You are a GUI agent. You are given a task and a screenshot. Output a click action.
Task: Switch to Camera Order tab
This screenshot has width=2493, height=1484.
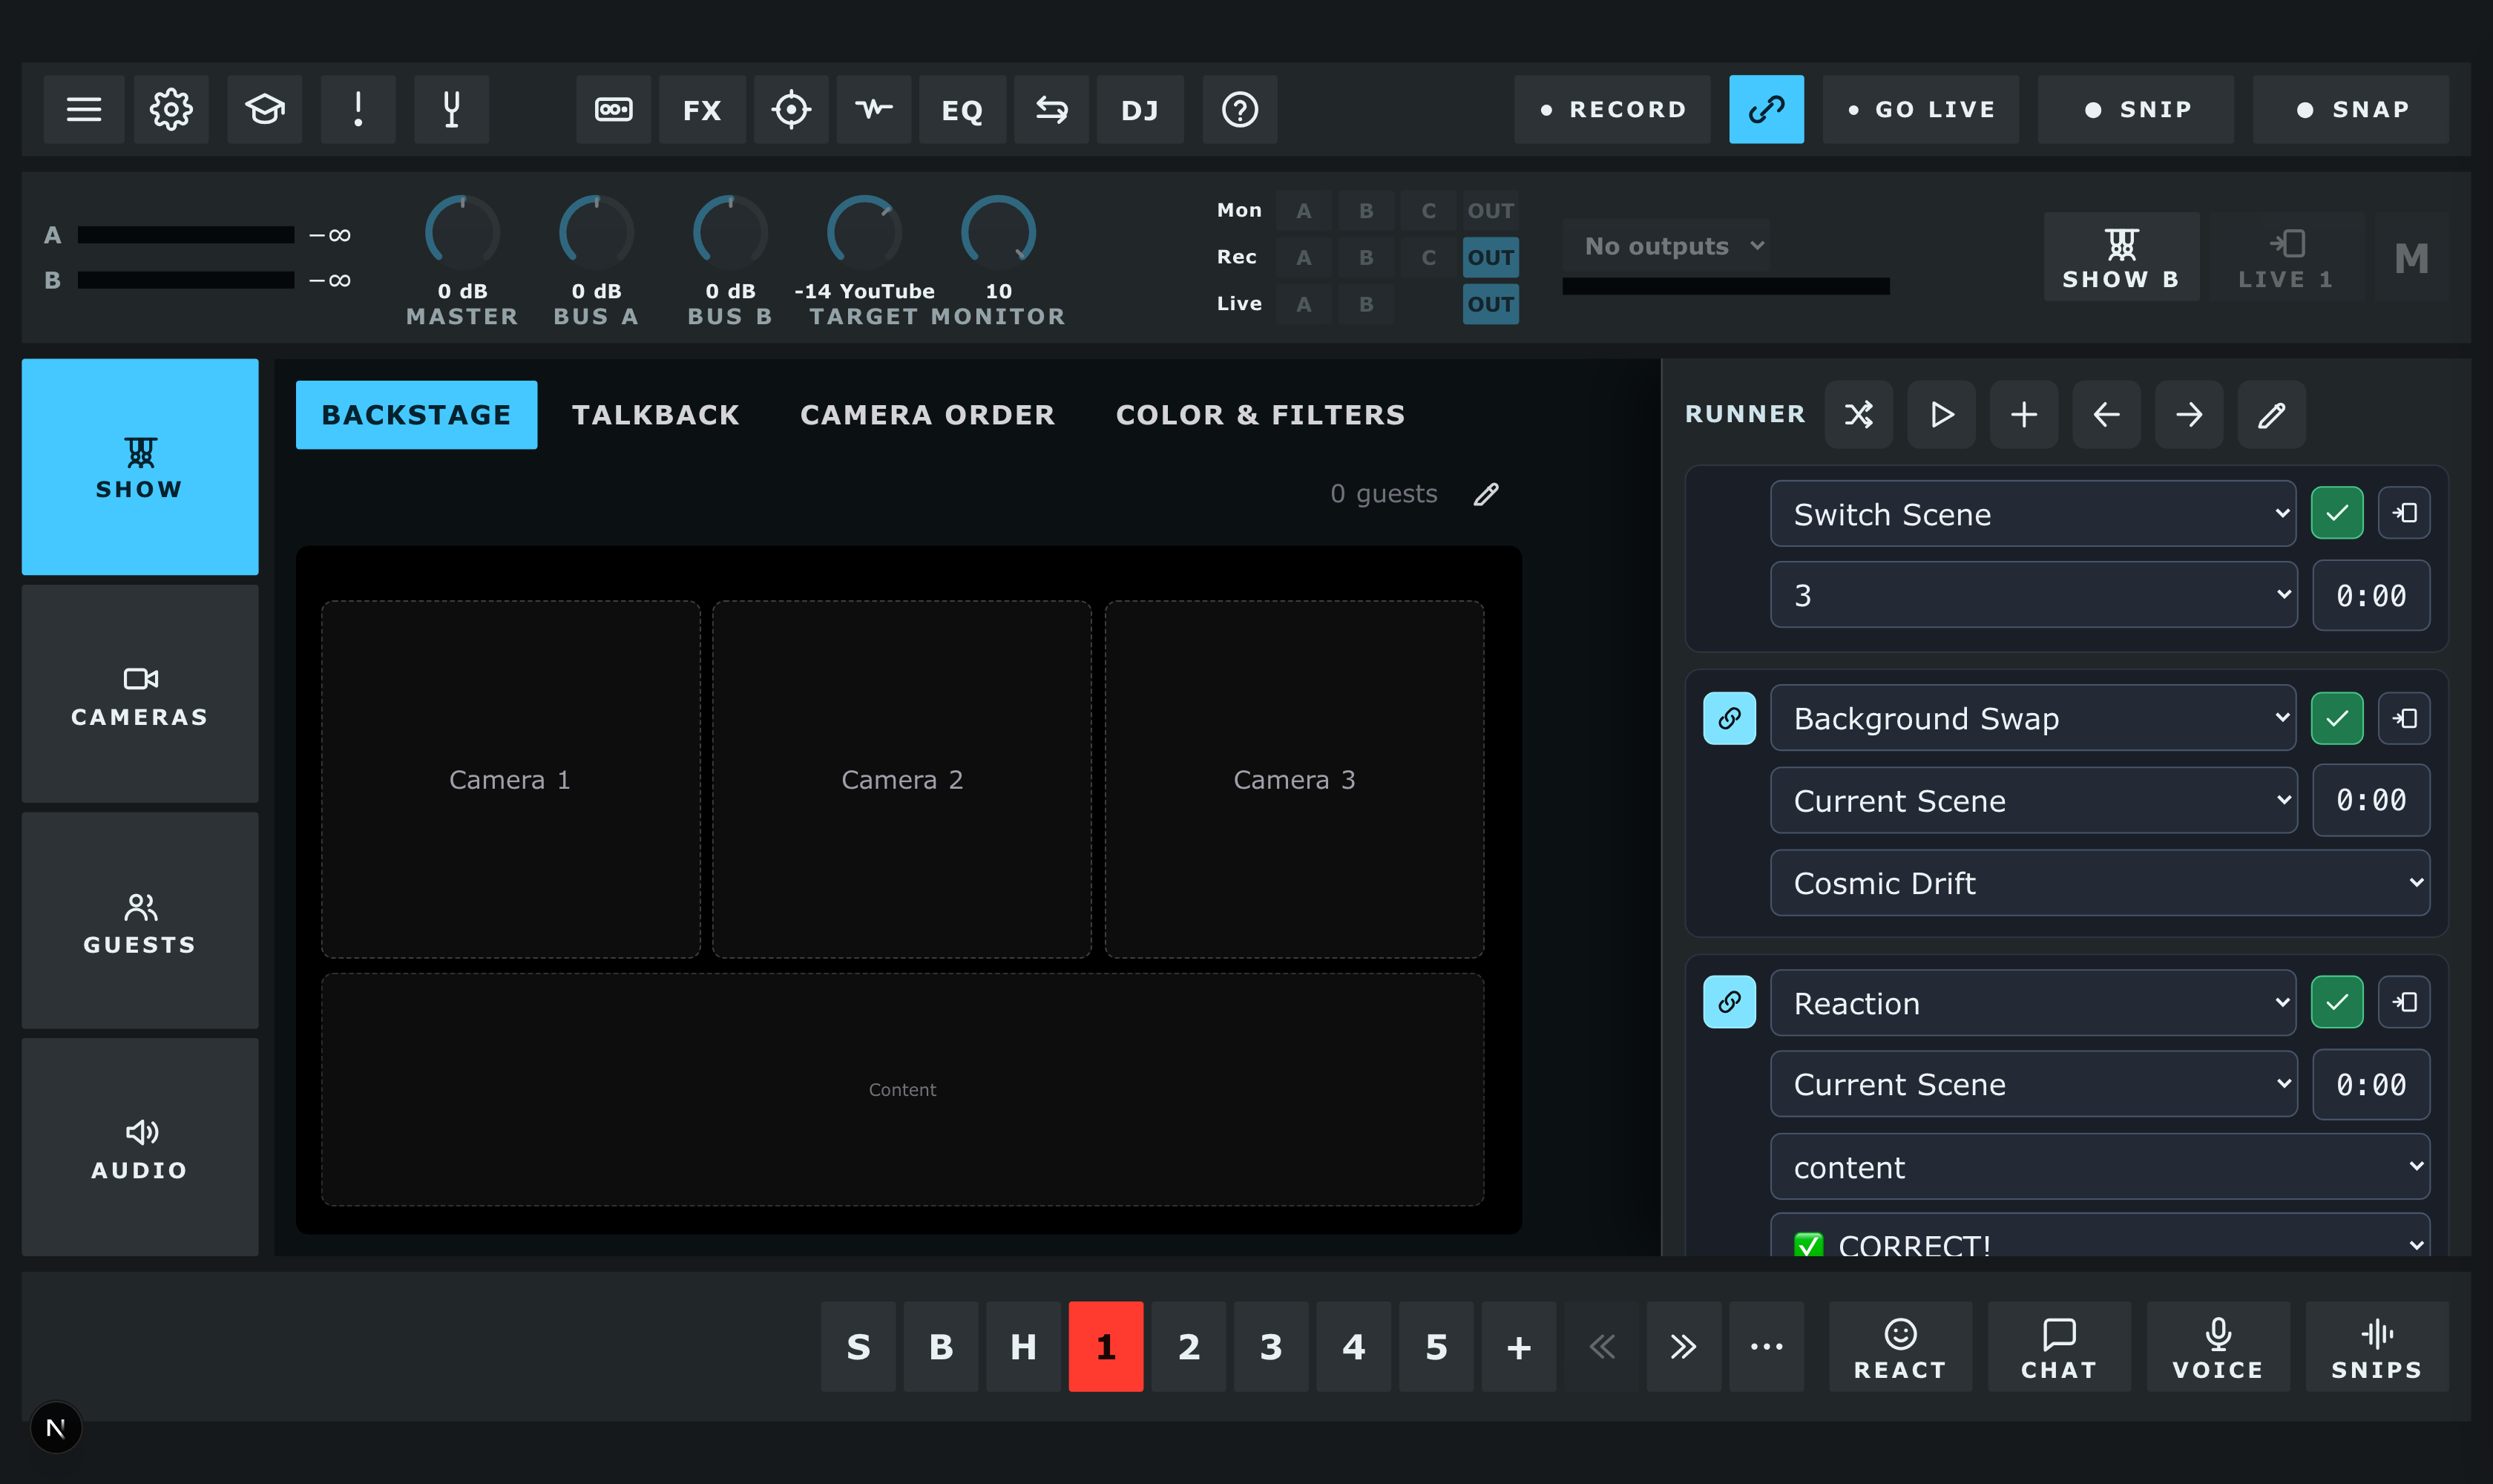(928, 415)
